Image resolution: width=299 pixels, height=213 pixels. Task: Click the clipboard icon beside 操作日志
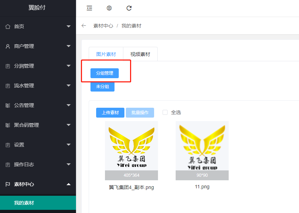click(x=8, y=164)
